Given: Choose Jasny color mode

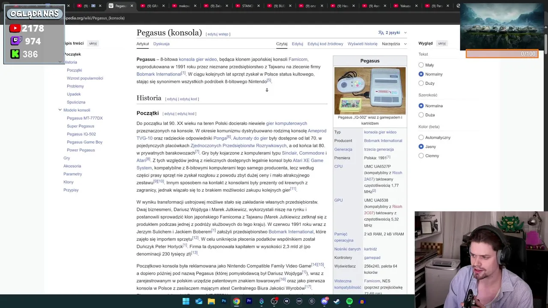Looking at the screenshot, I should 421,146.
